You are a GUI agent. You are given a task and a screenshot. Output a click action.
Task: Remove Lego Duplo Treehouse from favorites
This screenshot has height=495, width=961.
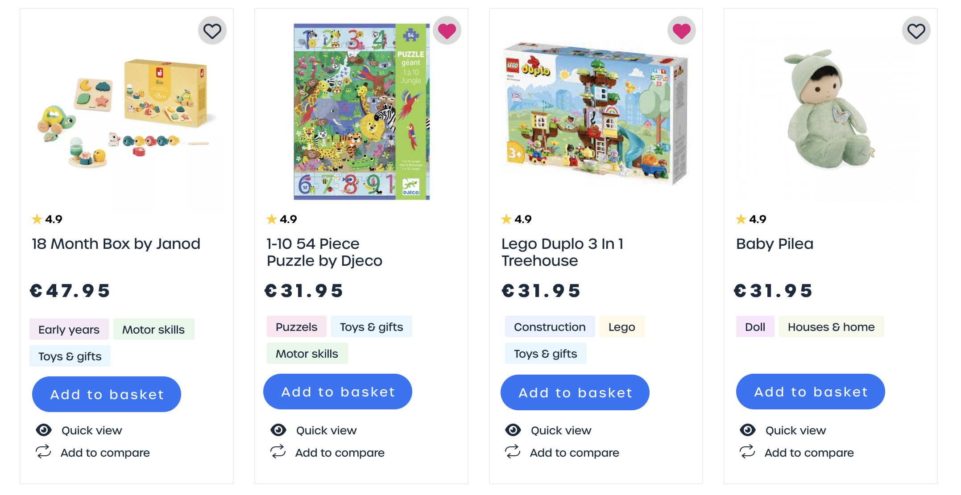[682, 31]
